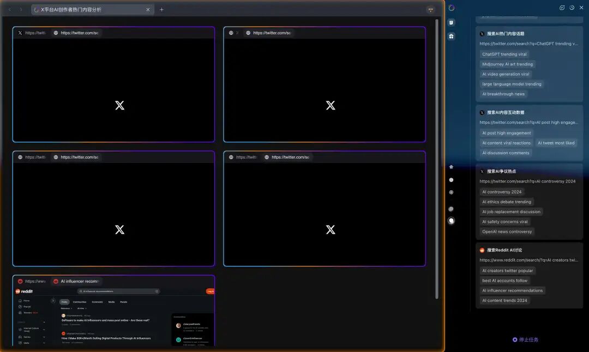Click Log In on the Reddit panel
The width and height of the screenshot is (589, 352).
(x=210, y=291)
